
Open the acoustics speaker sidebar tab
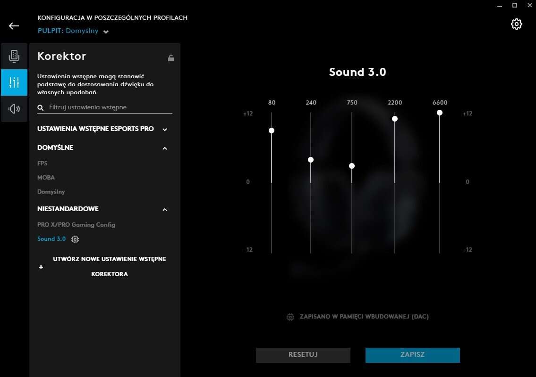coord(14,109)
